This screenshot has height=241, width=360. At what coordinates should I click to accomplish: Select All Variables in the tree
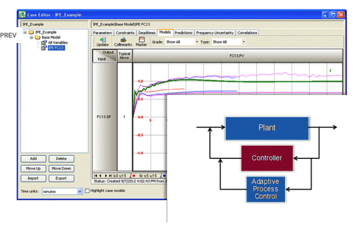click(x=58, y=43)
